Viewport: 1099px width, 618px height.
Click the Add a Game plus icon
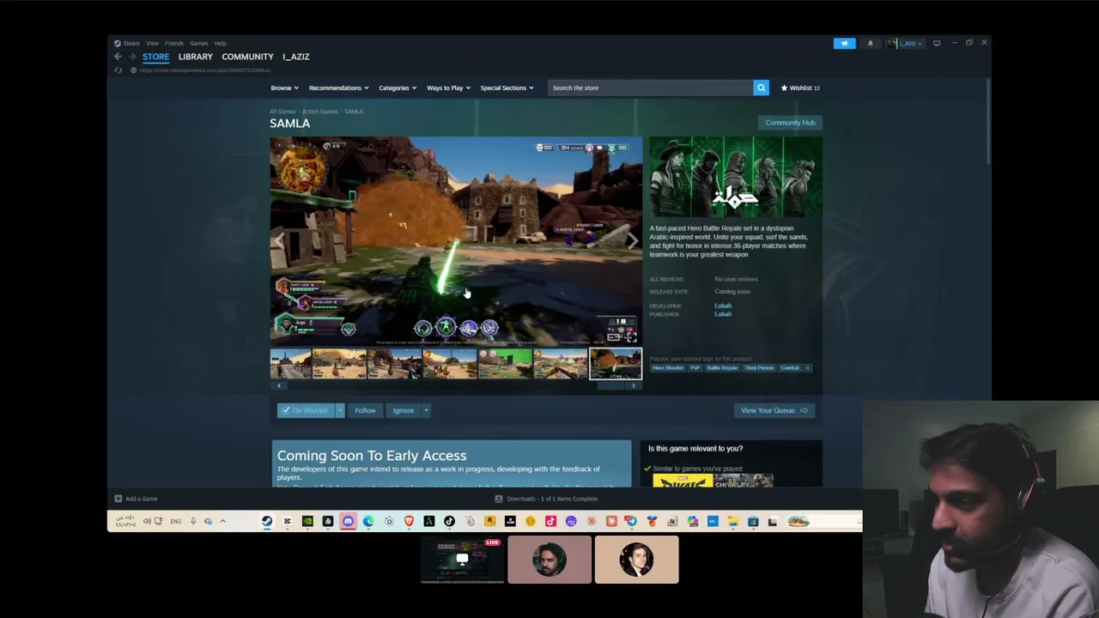pos(118,499)
